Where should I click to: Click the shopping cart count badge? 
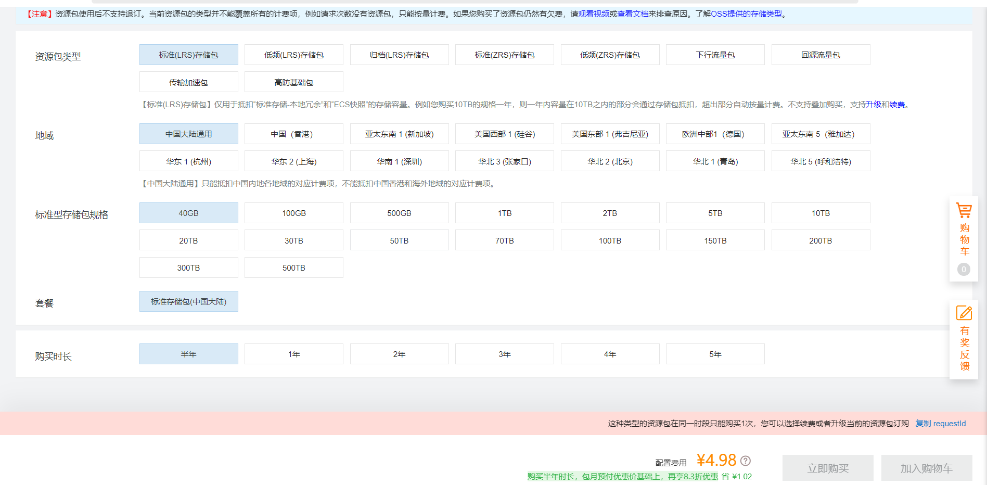tap(964, 269)
